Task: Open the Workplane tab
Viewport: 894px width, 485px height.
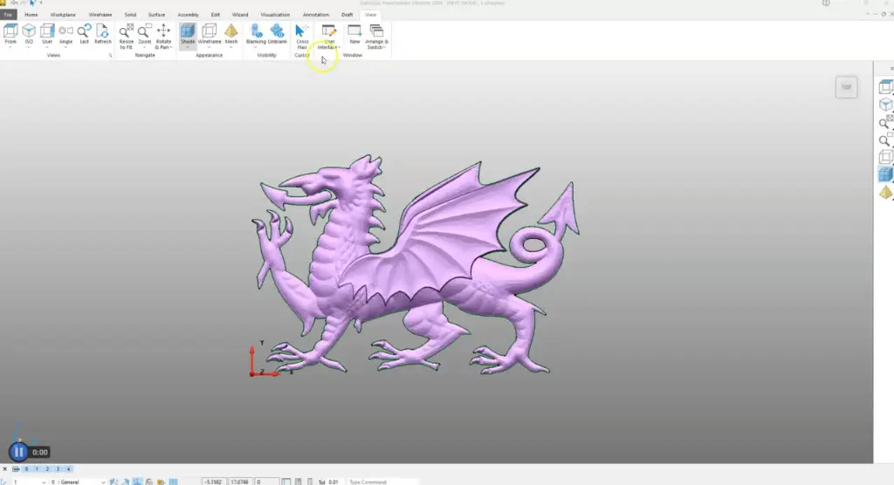Action: coord(63,15)
